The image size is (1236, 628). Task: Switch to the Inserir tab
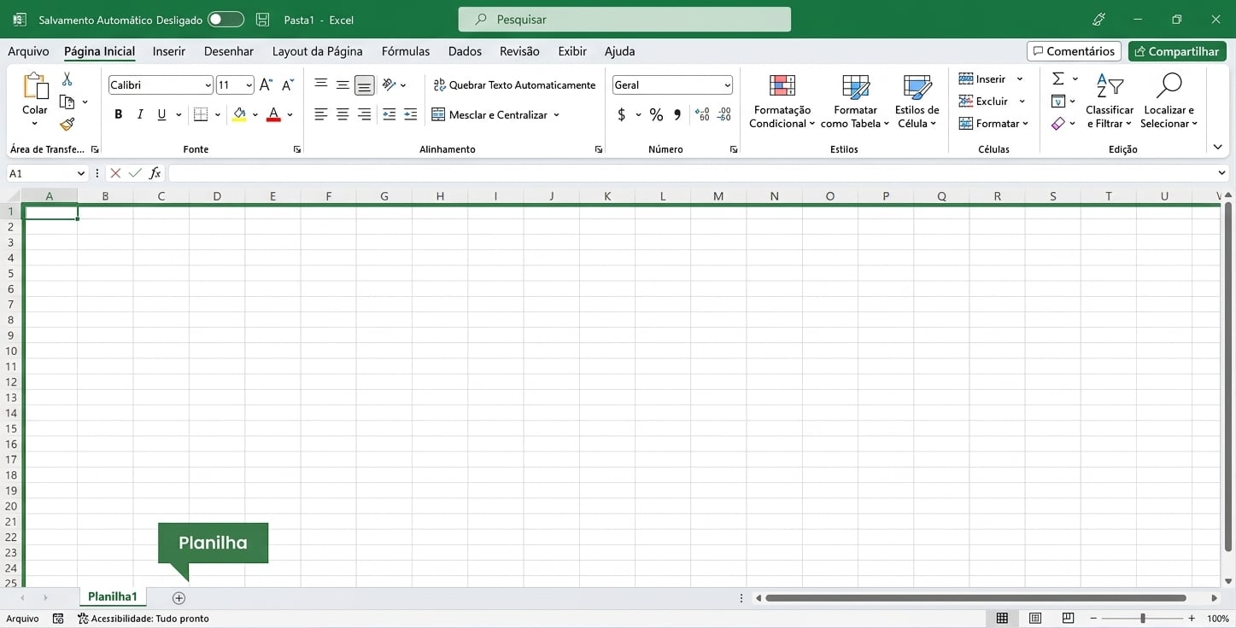click(x=169, y=51)
